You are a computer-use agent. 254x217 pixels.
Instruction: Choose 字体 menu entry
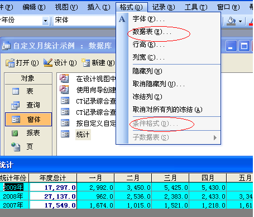coord(148,19)
